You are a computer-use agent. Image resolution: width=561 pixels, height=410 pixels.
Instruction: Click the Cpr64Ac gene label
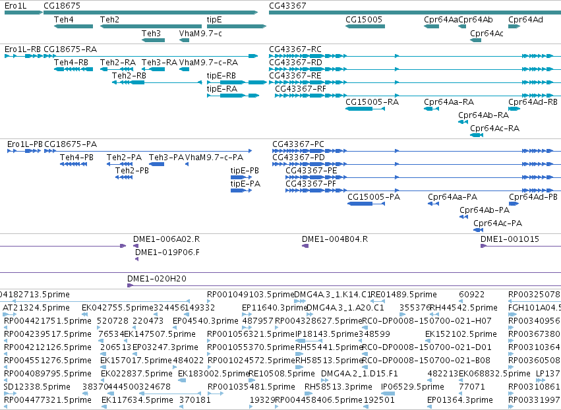(x=487, y=33)
